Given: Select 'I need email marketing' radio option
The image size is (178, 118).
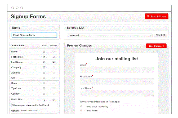Looking at the screenshot, I should point(81,106).
